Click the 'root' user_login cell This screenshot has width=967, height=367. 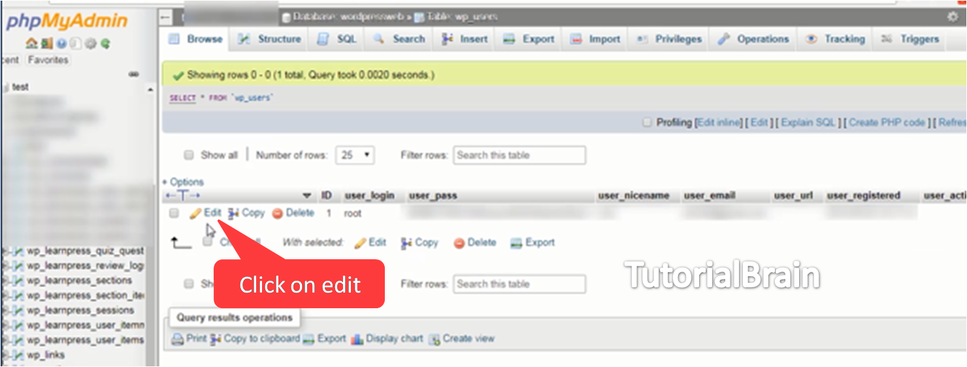tap(353, 214)
